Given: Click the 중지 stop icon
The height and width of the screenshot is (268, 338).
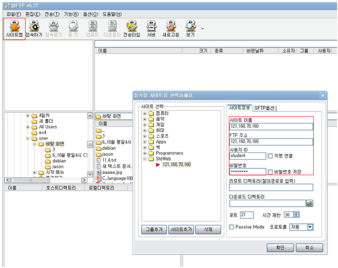Looking at the screenshot, I should point(73,29).
